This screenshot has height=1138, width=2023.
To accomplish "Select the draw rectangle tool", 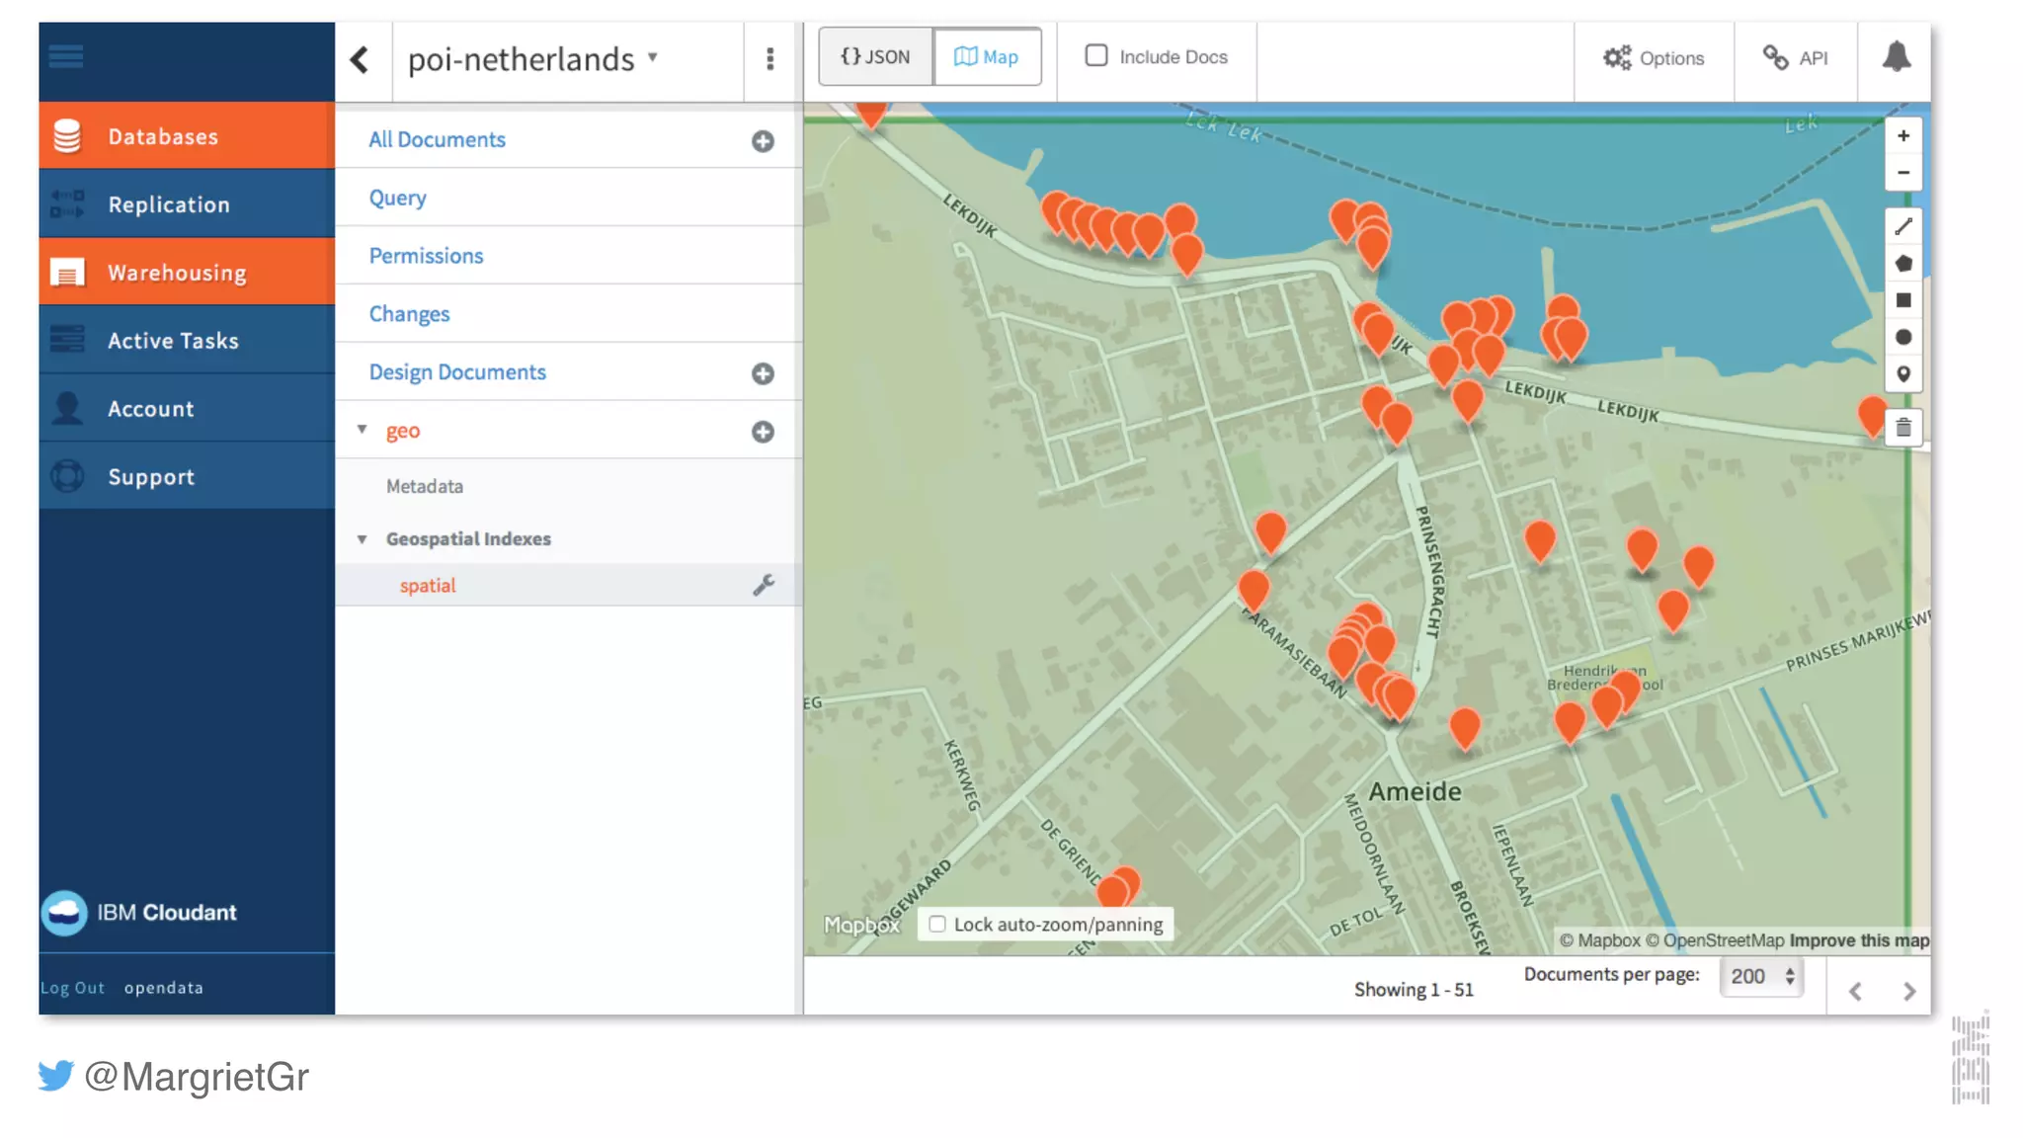I will (1903, 300).
